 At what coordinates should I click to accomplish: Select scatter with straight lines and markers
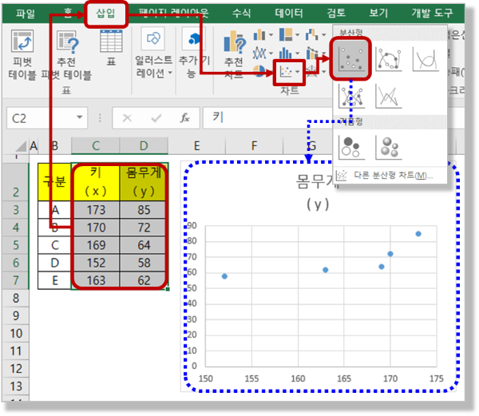[351, 96]
